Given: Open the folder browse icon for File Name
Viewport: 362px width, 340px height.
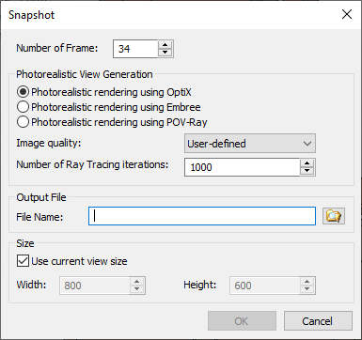Looking at the screenshot, I should (334, 216).
